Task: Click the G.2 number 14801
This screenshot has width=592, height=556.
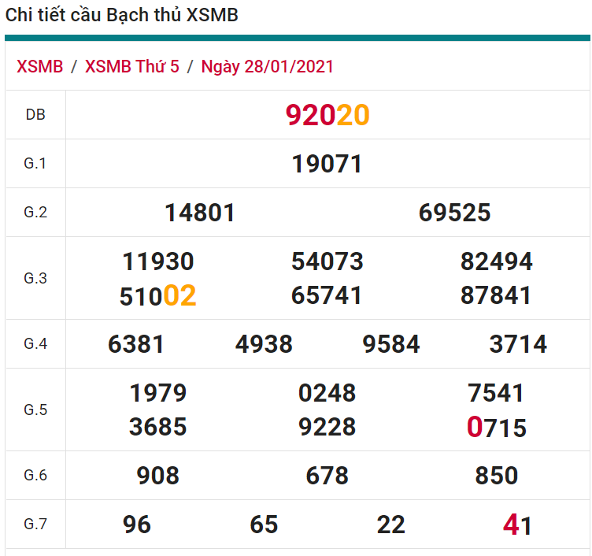Action: coord(200,213)
